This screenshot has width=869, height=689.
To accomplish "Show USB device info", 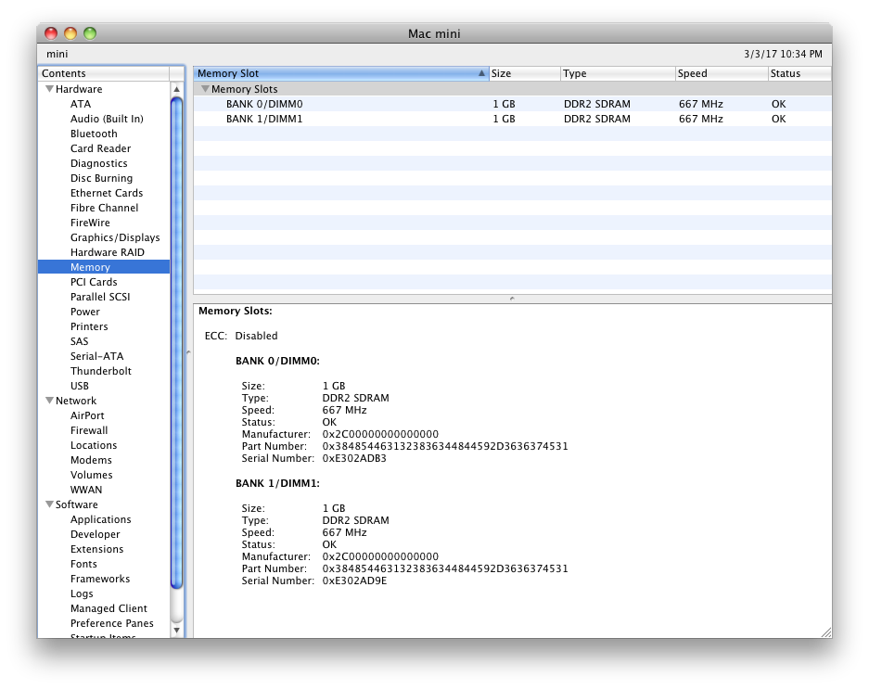I will click(79, 386).
